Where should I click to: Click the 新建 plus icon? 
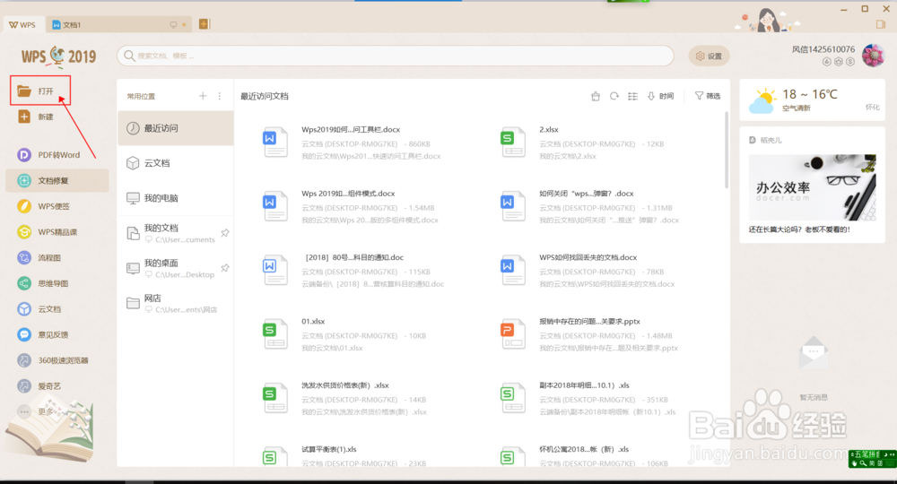(x=24, y=117)
